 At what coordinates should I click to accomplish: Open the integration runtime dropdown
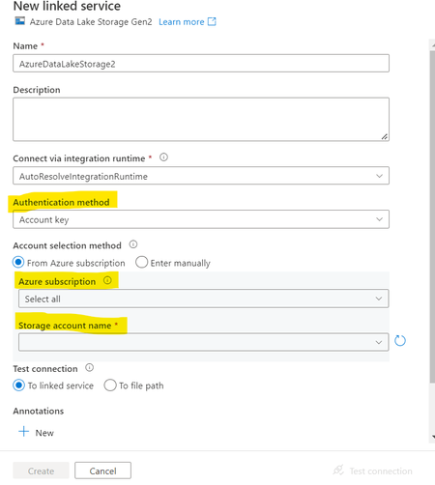(x=201, y=176)
